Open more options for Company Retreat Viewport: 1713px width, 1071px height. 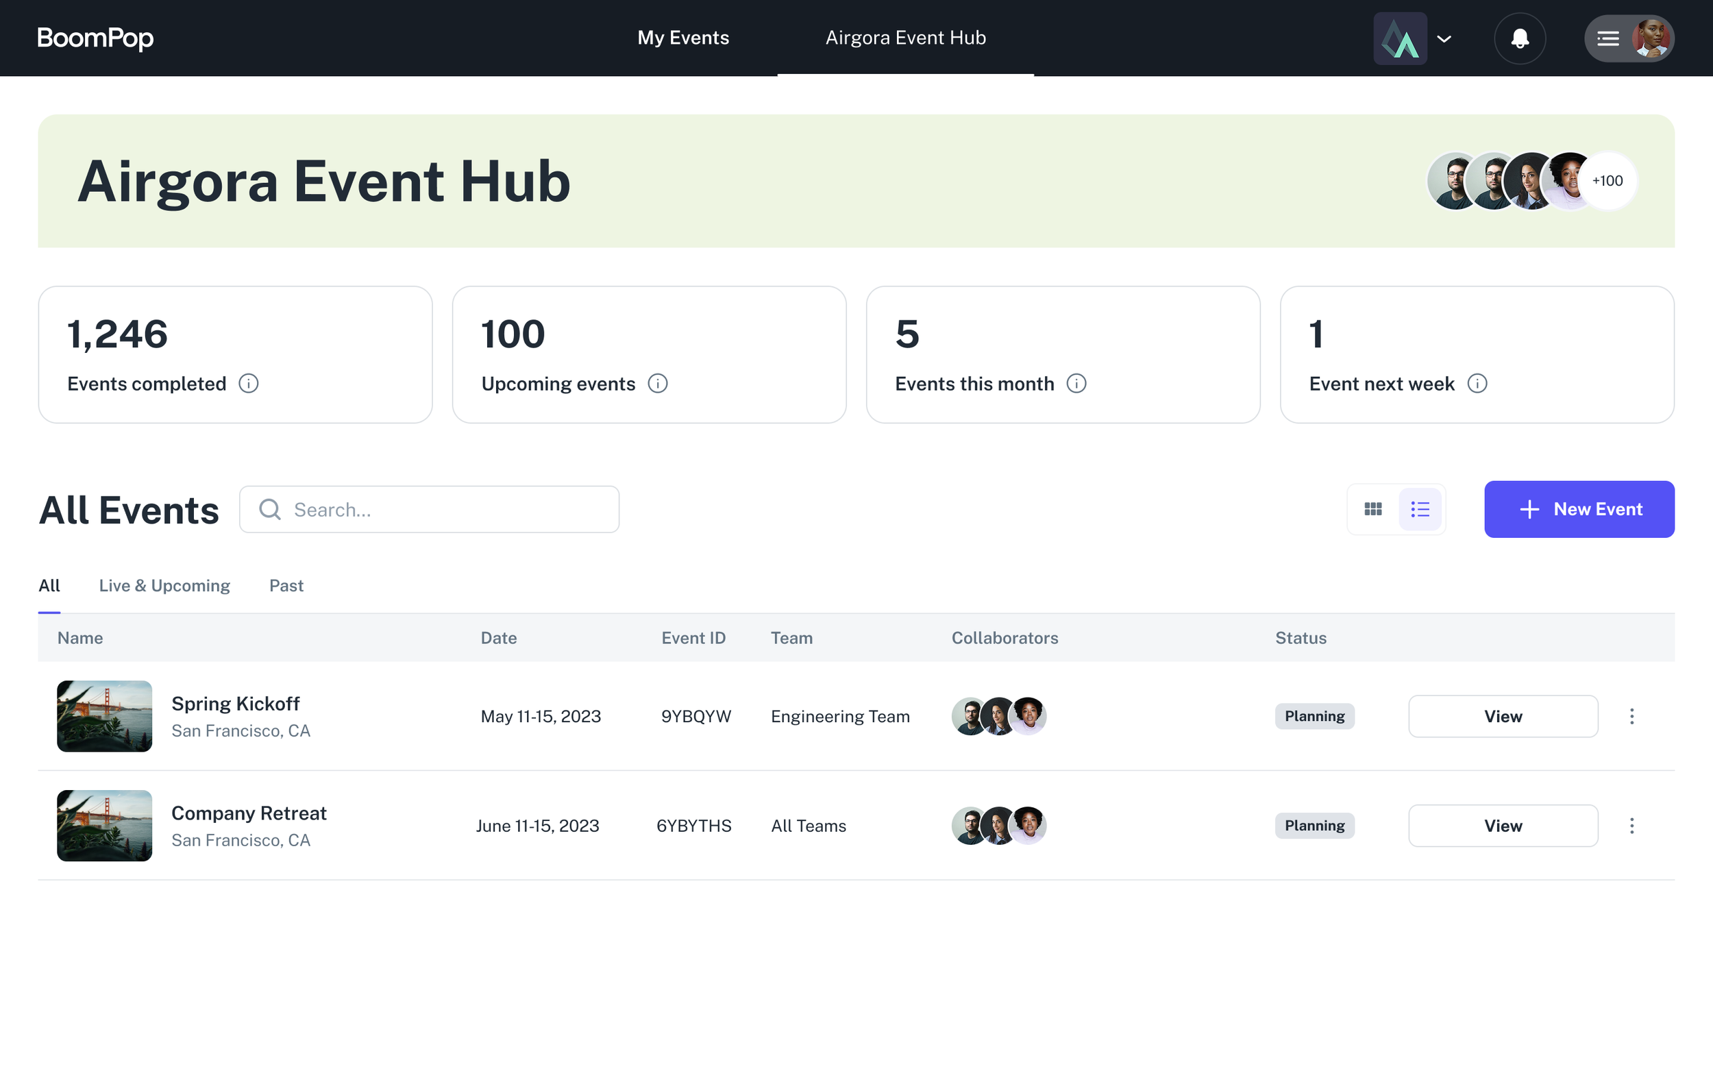click(1631, 825)
